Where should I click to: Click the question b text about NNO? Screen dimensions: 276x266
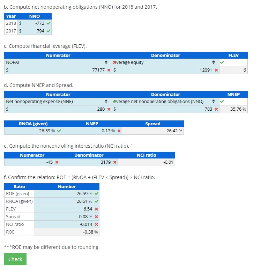(80, 7)
